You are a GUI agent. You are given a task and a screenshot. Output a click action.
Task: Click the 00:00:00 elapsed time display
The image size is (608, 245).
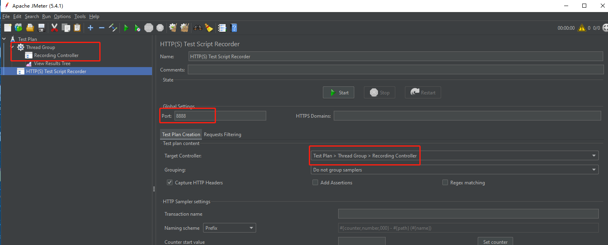[566, 28]
